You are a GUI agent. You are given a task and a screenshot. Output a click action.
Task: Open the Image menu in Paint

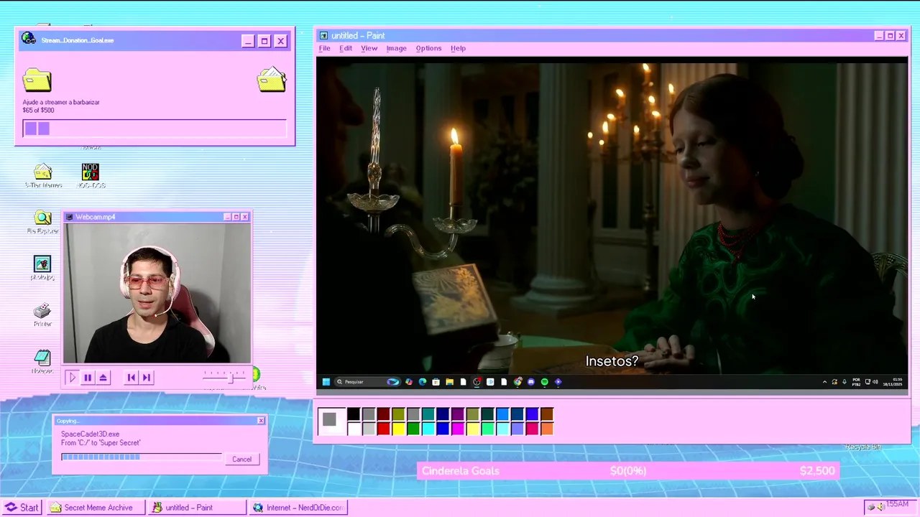point(396,48)
